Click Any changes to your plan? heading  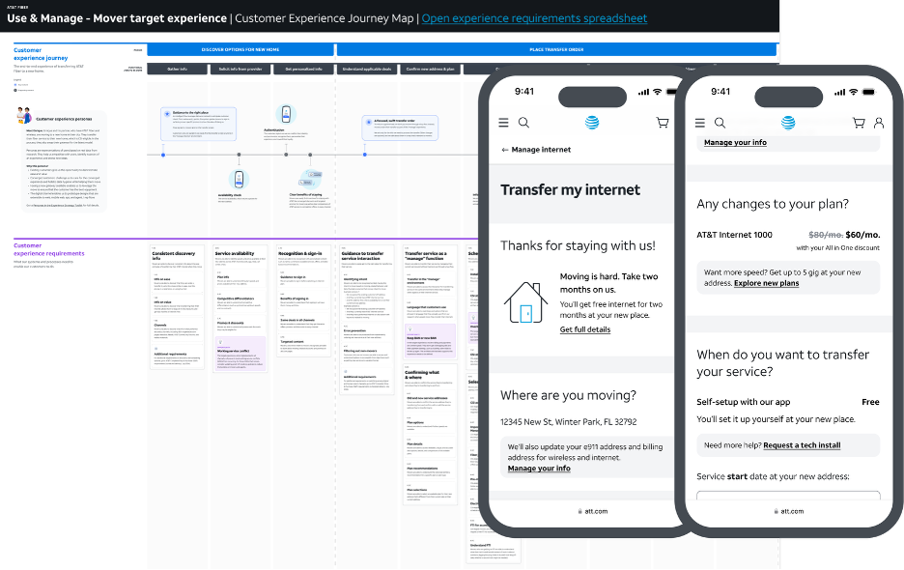point(773,204)
